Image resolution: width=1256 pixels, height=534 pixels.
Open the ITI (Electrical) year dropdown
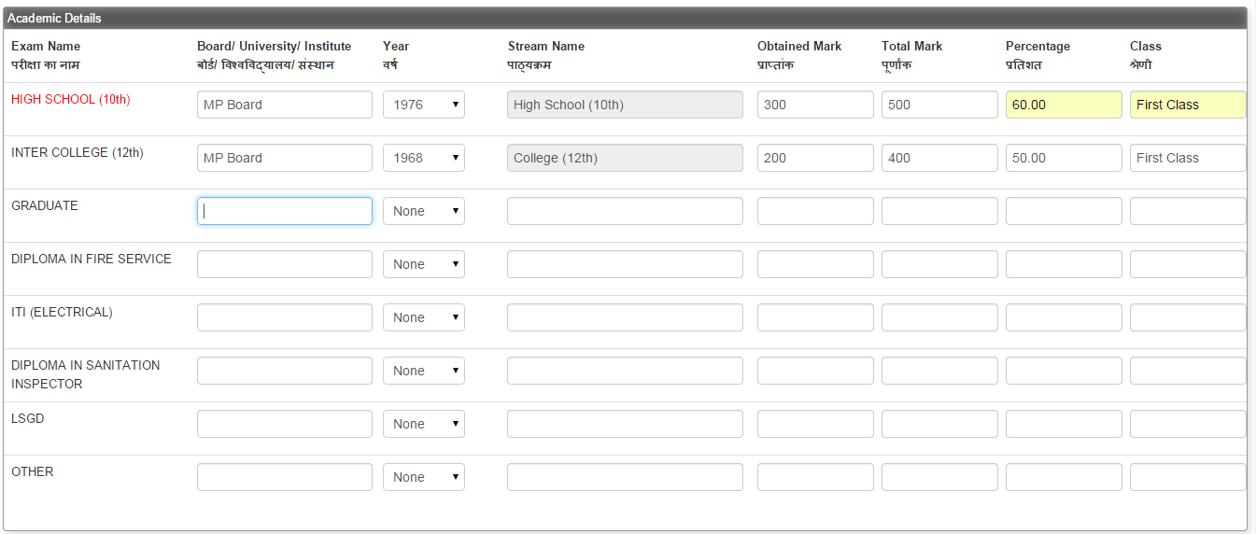point(424,317)
